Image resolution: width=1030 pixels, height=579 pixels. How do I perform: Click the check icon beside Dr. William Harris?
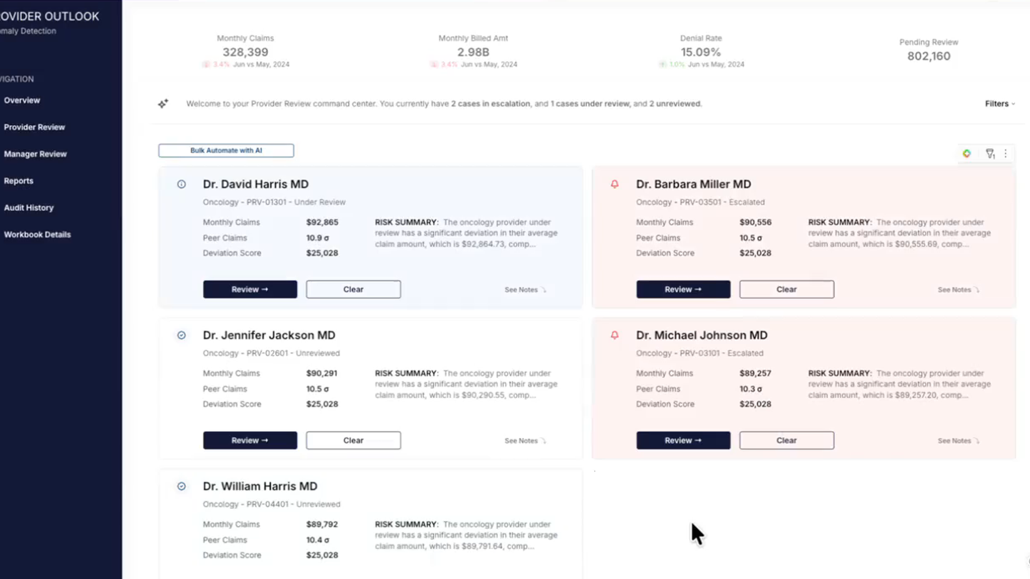182,486
